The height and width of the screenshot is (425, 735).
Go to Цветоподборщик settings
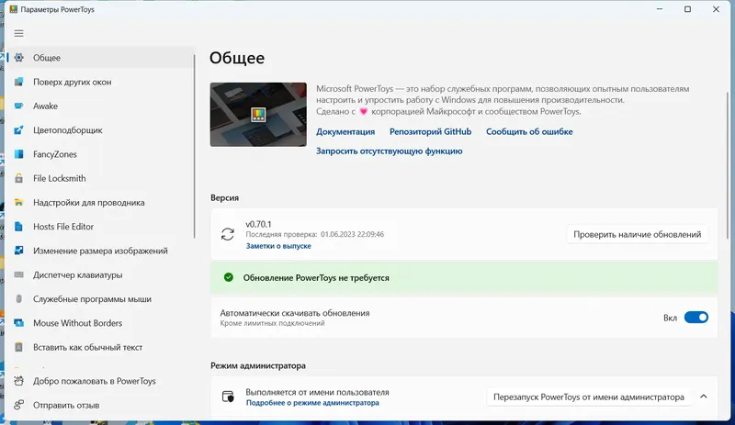(x=100, y=130)
